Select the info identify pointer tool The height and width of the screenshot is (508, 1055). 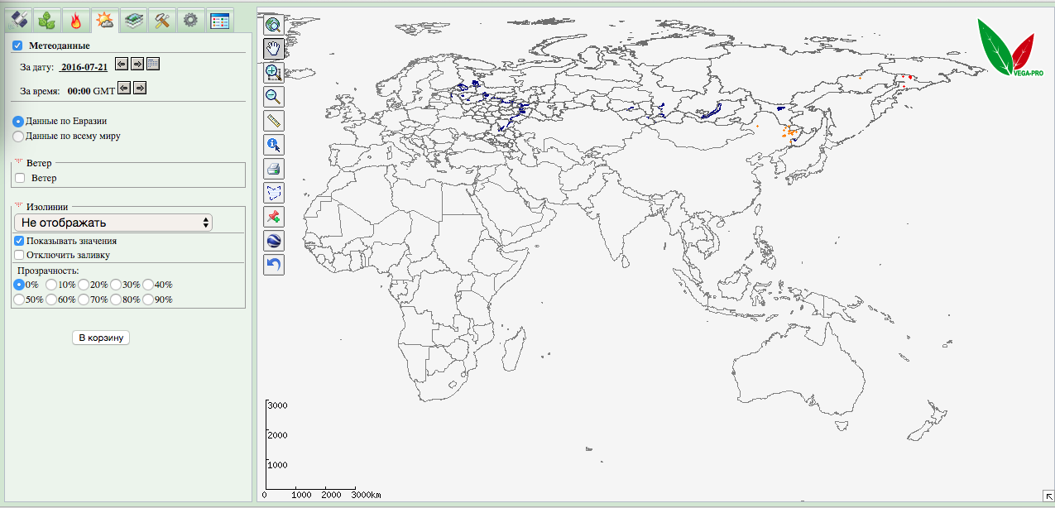click(x=274, y=145)
